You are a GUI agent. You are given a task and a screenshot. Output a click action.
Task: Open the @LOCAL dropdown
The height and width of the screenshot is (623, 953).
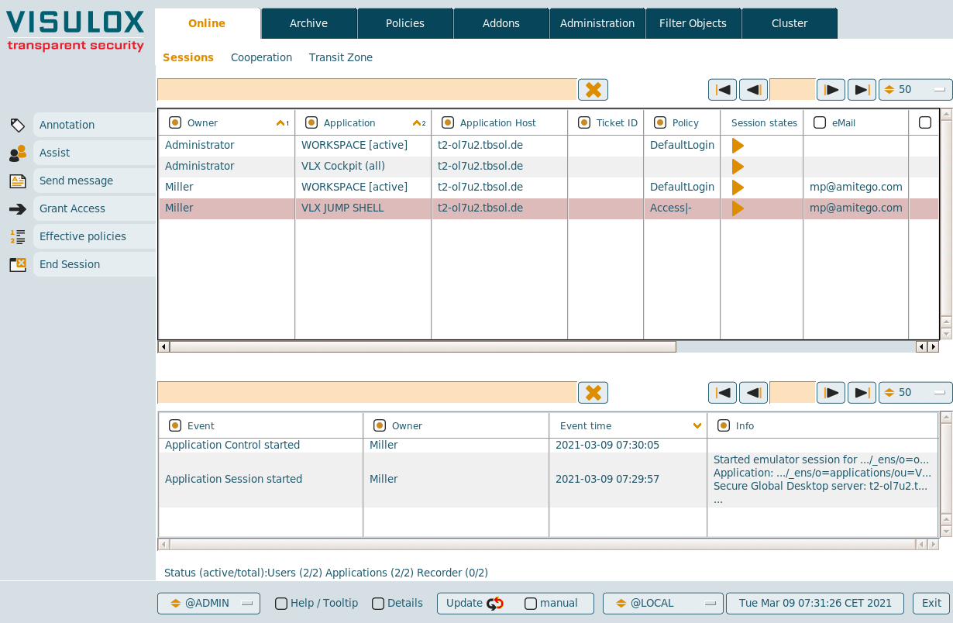662,604
